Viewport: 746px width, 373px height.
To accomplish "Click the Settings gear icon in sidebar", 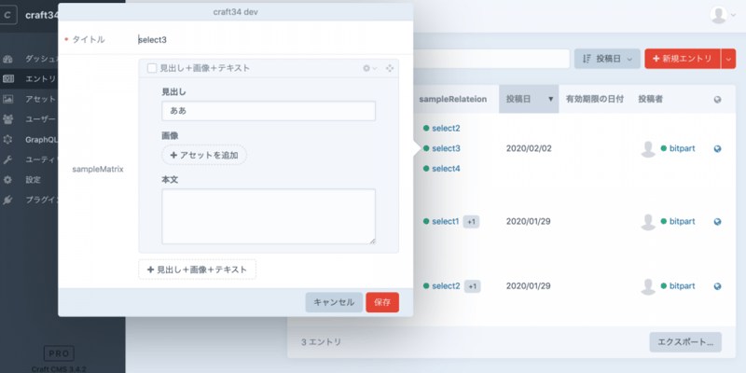I will [x=8, y=180].
